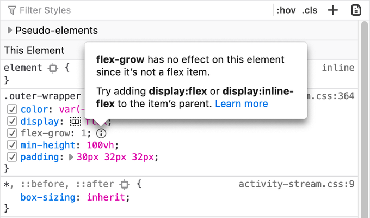
Task: Uncheck the color property checkbox
Action: 13,109
